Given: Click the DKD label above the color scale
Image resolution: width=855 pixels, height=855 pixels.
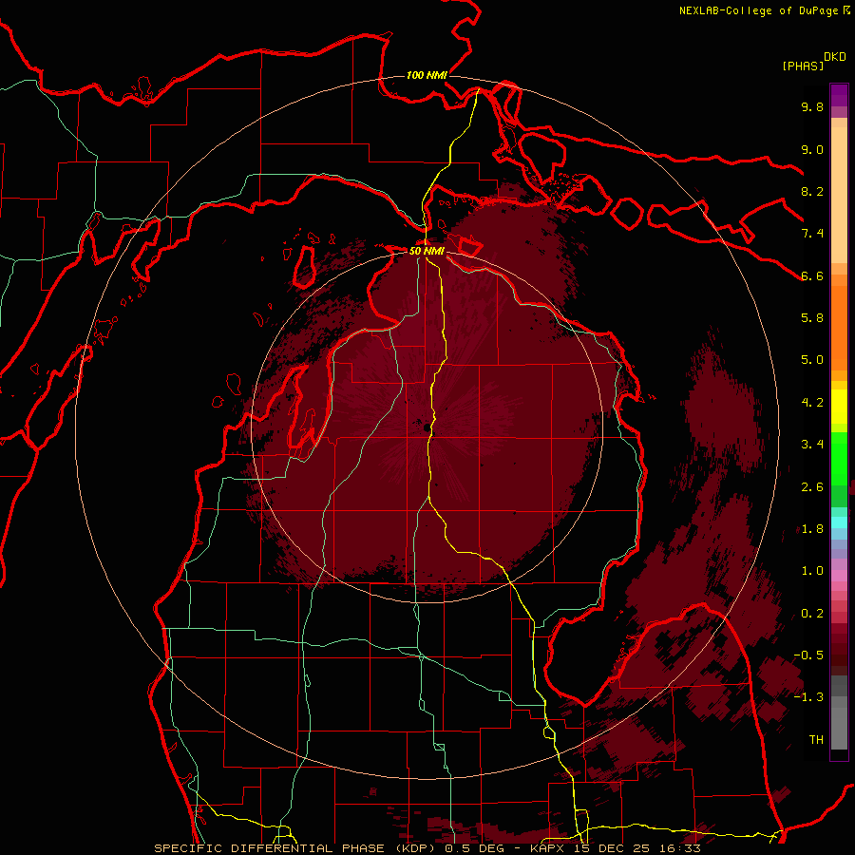Looking at the screenshot, I should (x=835, y=57).
